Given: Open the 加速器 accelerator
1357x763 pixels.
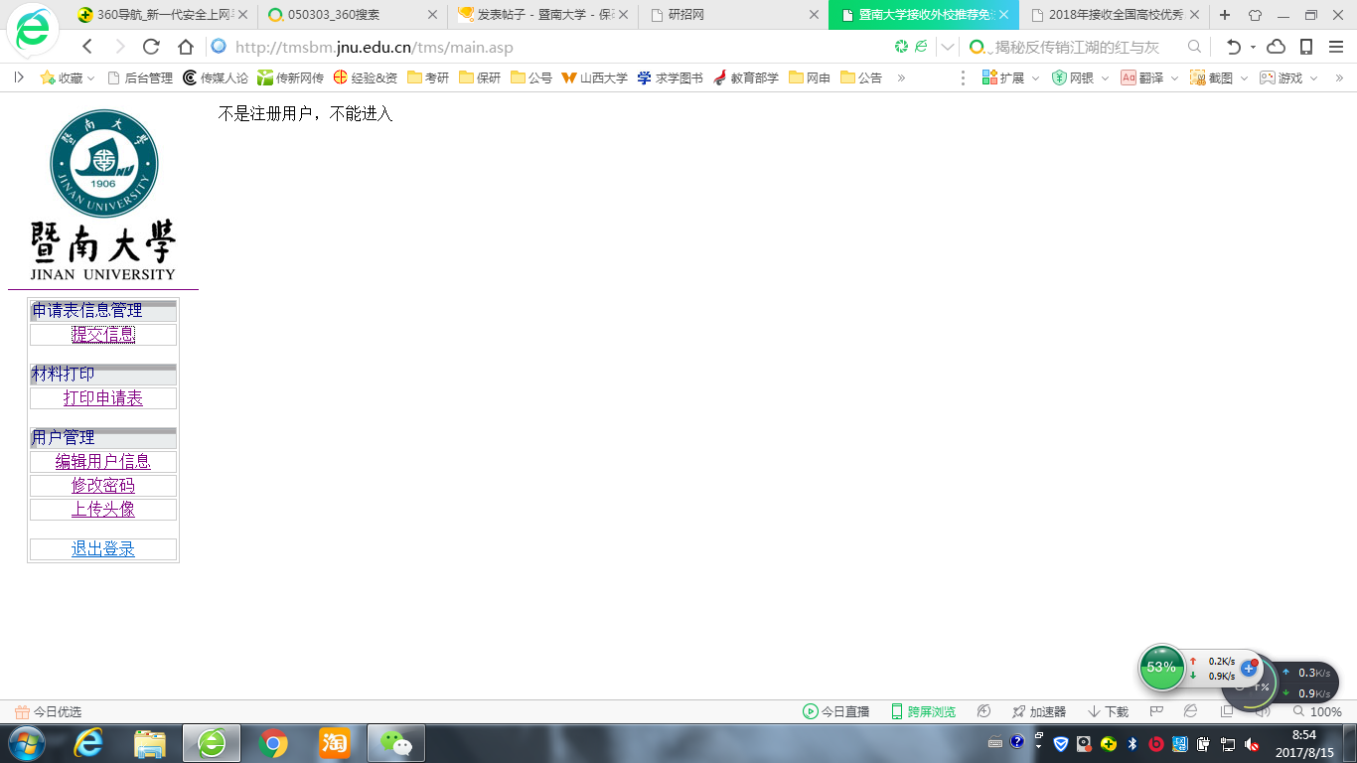Looking at the screenshot, I should pos(1039,712).
